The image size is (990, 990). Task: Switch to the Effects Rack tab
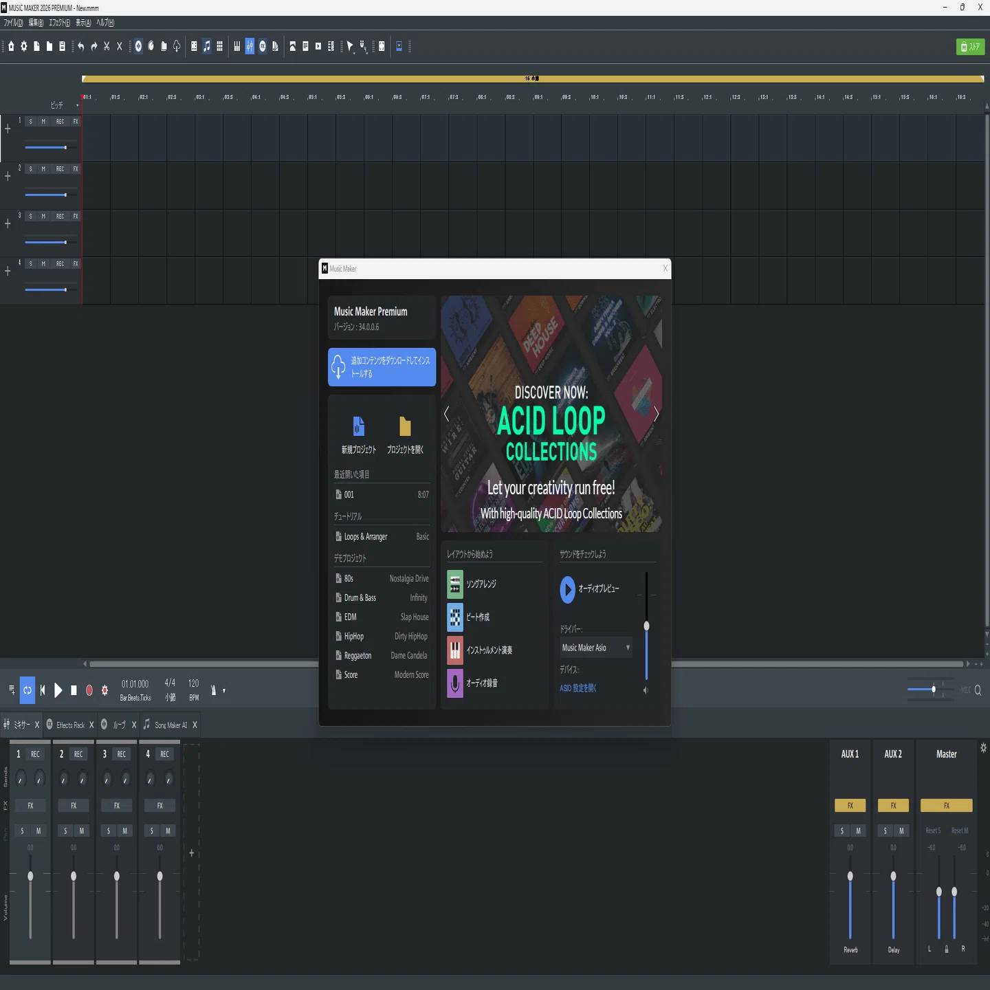(70, 725)
